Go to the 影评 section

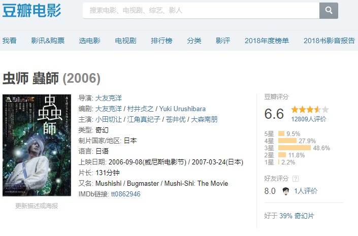(x=223, y=41)
